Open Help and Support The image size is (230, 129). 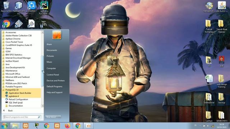54,92
